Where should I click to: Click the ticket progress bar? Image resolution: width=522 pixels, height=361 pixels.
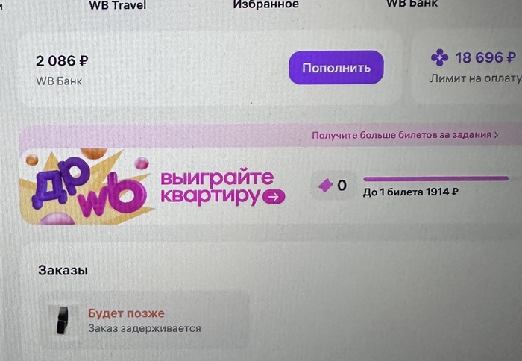point(435,179)
